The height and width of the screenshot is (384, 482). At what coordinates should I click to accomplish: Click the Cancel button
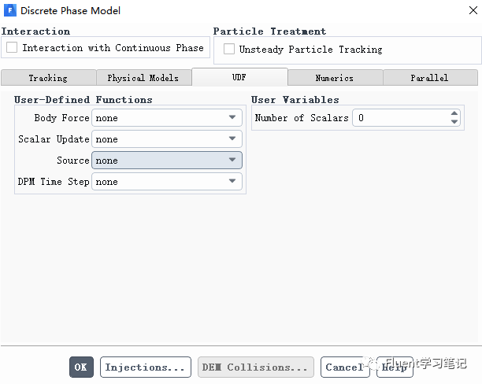click(x=345, y=367)
